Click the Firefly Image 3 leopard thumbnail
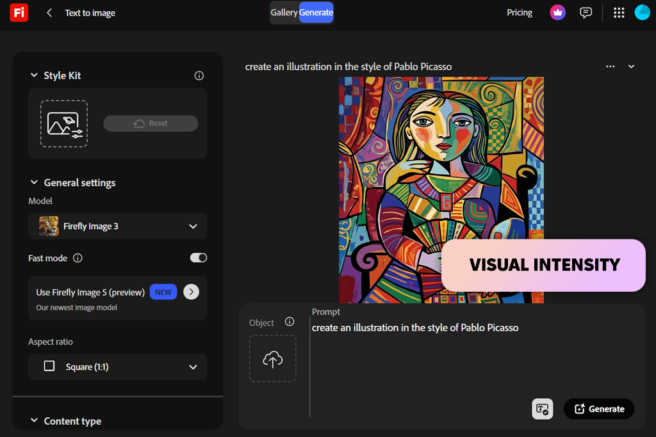Image resolution: width=656 pixels, height=437 pixels. click(x=49, y=226)
